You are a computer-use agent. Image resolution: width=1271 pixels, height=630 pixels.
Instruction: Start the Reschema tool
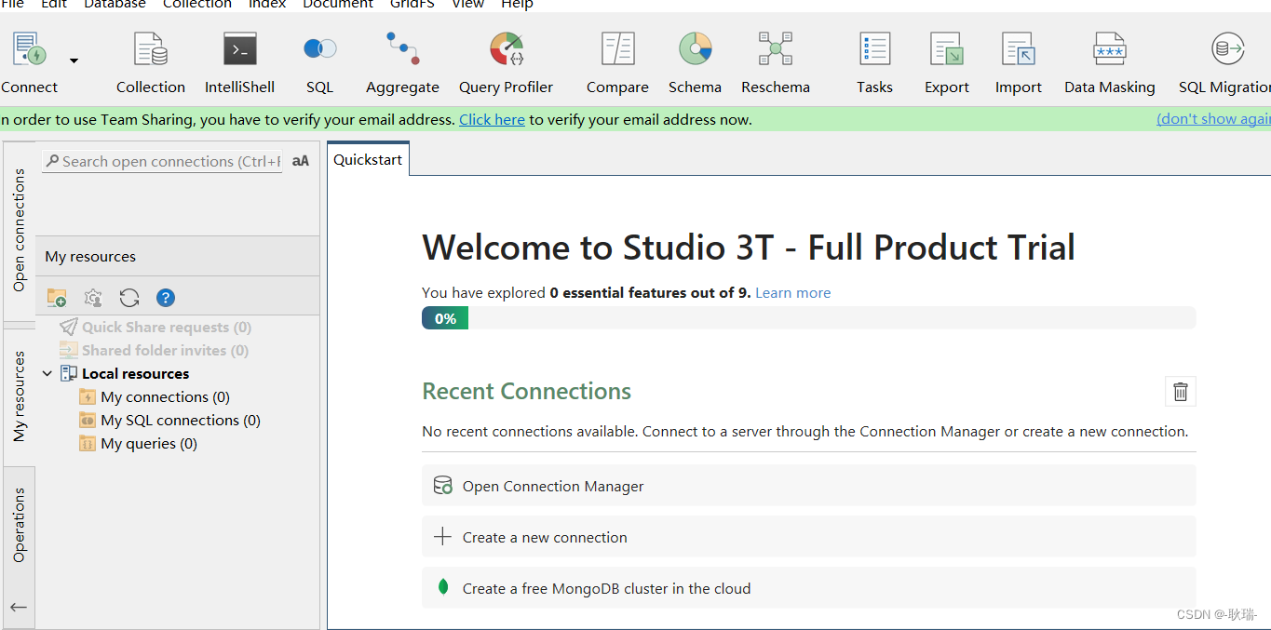(775, 60)
